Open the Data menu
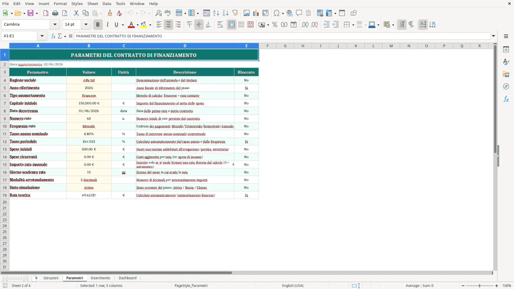 [107, 3]
